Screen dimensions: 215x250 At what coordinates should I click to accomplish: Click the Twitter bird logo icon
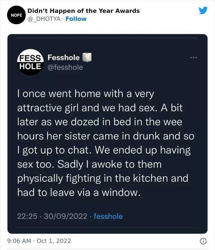tap(203, 10)
